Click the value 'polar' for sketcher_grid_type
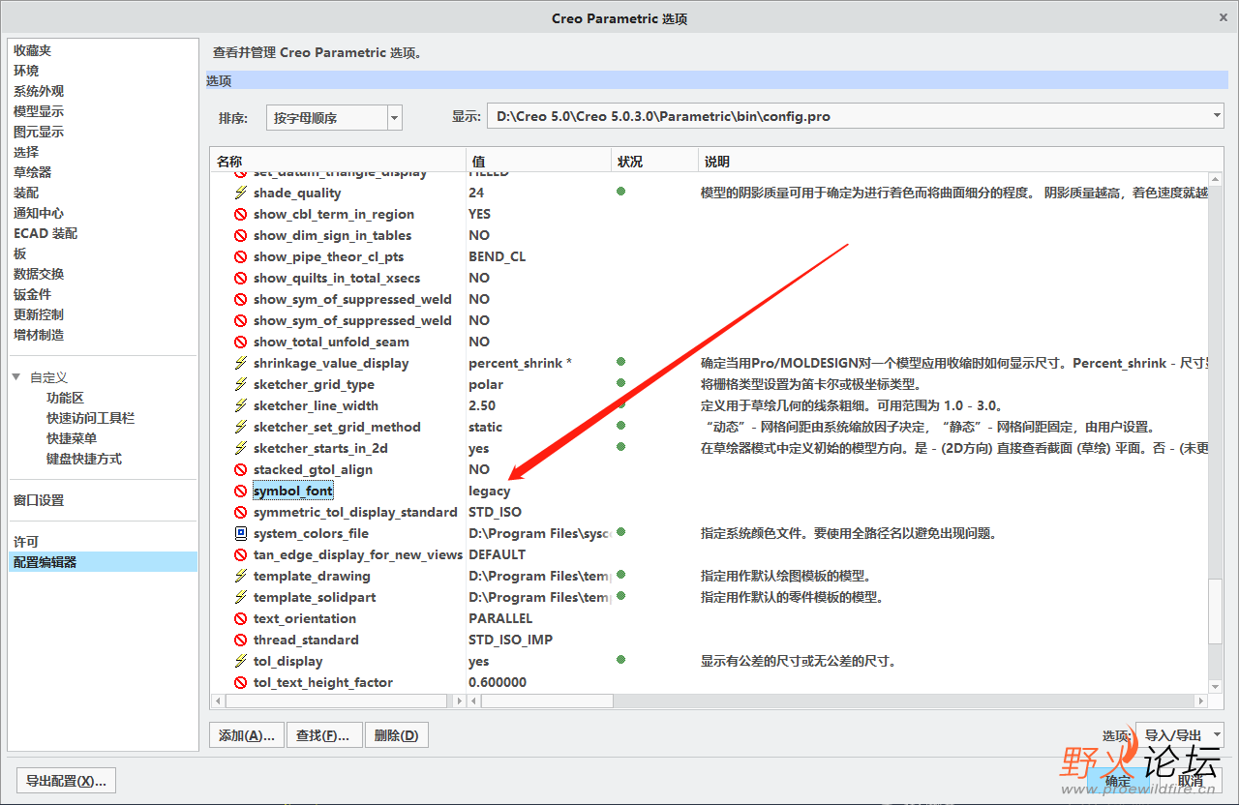Viewport: 1239px width, 805px height. (x=486, y=384)
